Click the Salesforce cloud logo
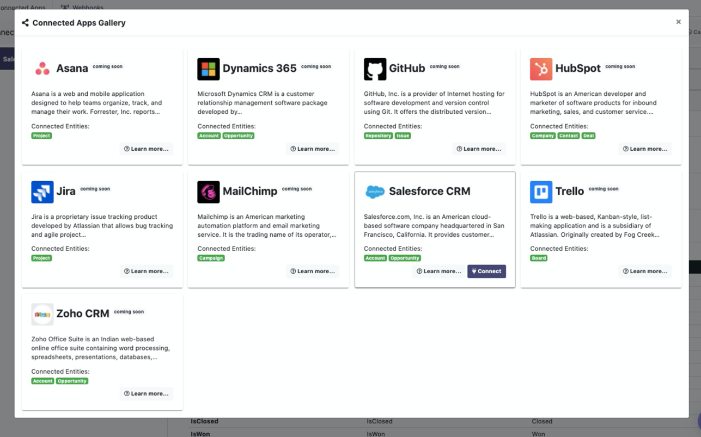The image size is (701, 437). [375, 192]
